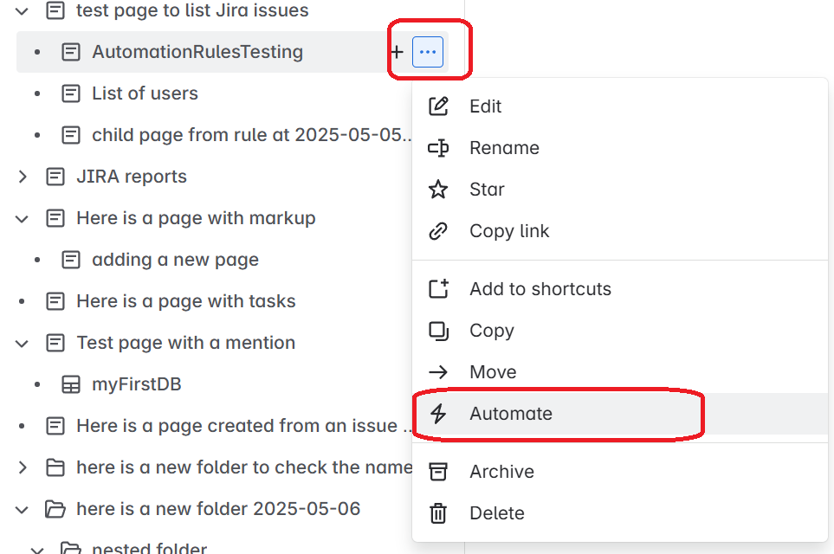
Task: Collapse Here is a page with markup
Action: pos(21,217)
